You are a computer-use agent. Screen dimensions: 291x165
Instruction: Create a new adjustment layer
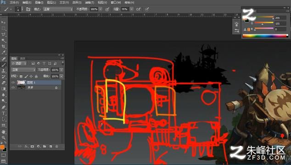click(x=39, y=146)
